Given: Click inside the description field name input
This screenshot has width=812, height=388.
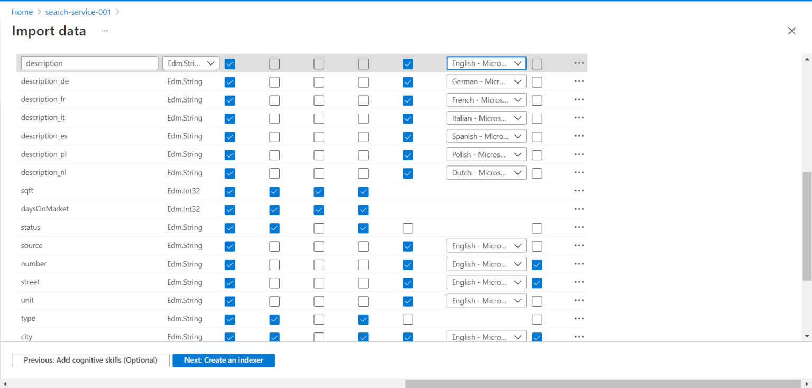Looking at the screenshot, I should pos(89,63).
